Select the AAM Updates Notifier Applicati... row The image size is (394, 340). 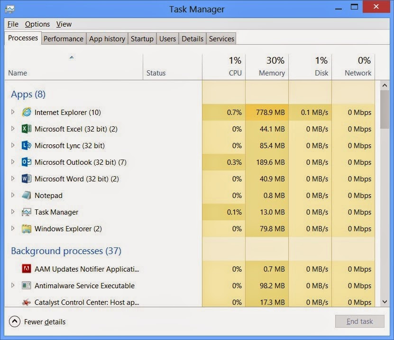[190, 269]
